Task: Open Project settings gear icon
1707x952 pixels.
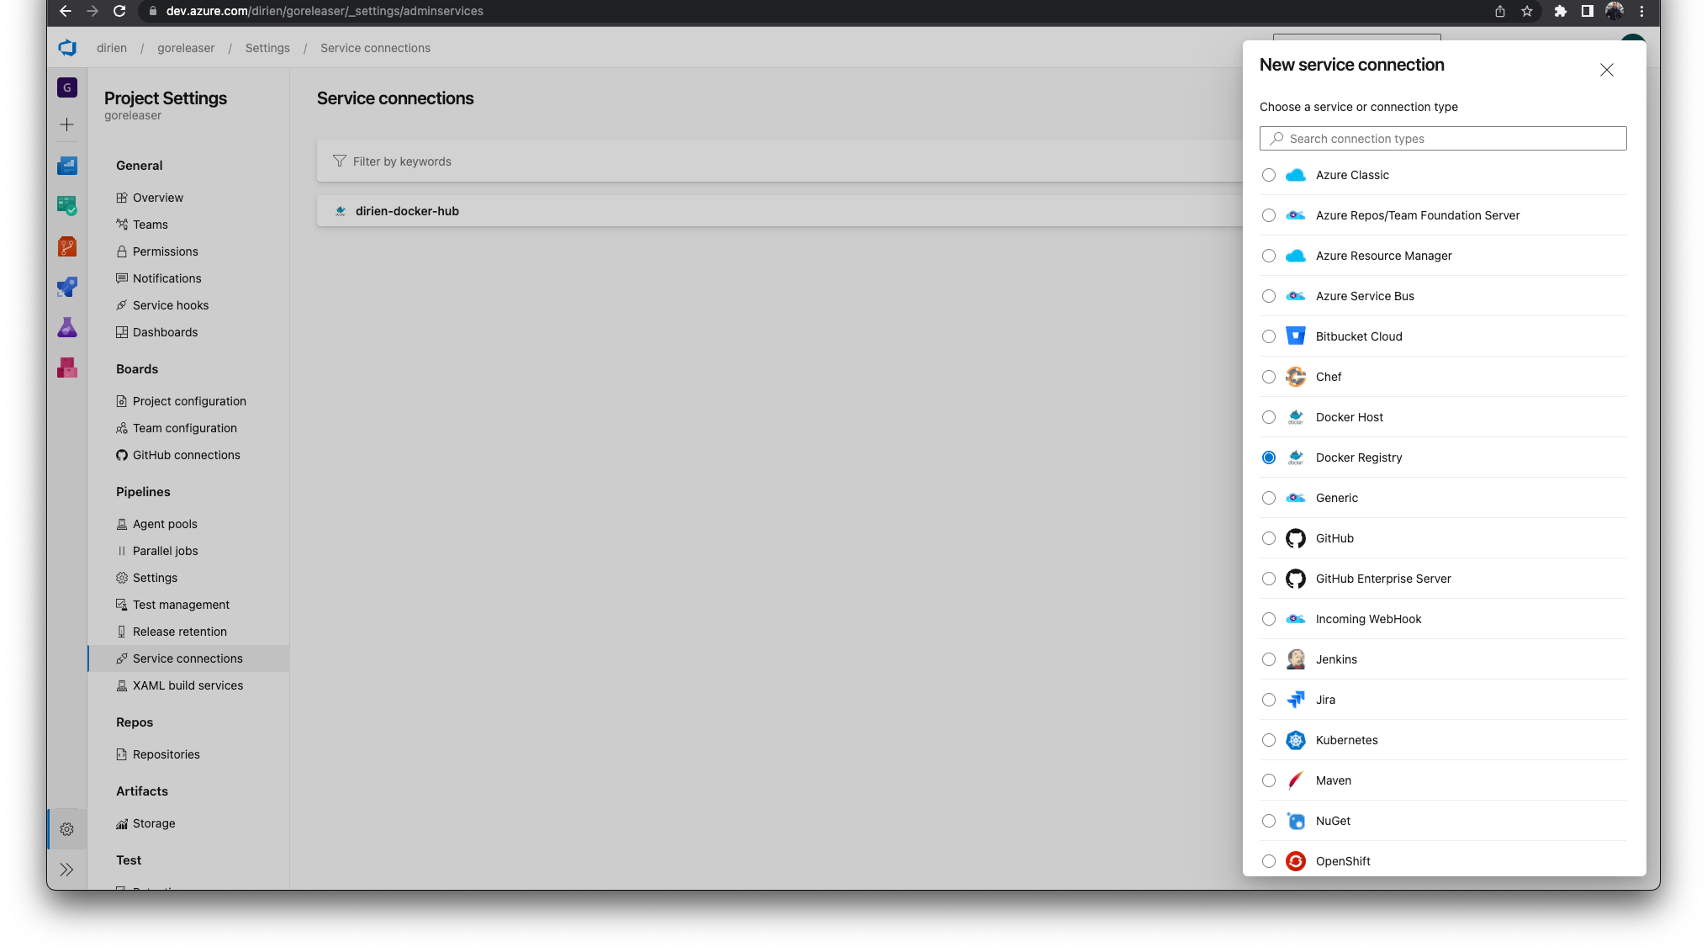Action: pyautogui.click(x=67, y=829)
